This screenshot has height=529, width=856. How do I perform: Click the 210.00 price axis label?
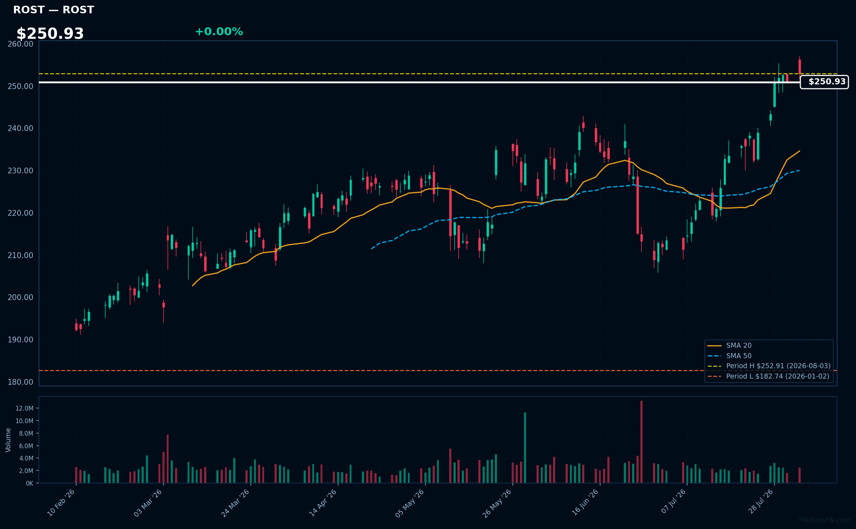point(20,256)
